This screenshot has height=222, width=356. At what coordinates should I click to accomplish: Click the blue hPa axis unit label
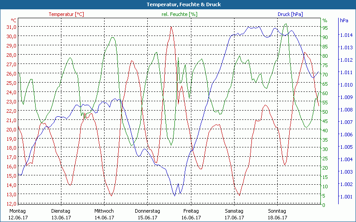tap(344, 20)
